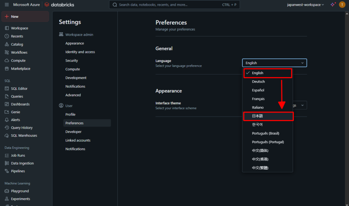Open Marketplace from the sidebar

20,69
